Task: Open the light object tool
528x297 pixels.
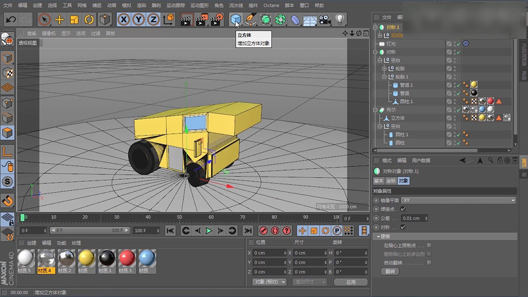Action: pyautogui.click(x=340, y=20)
